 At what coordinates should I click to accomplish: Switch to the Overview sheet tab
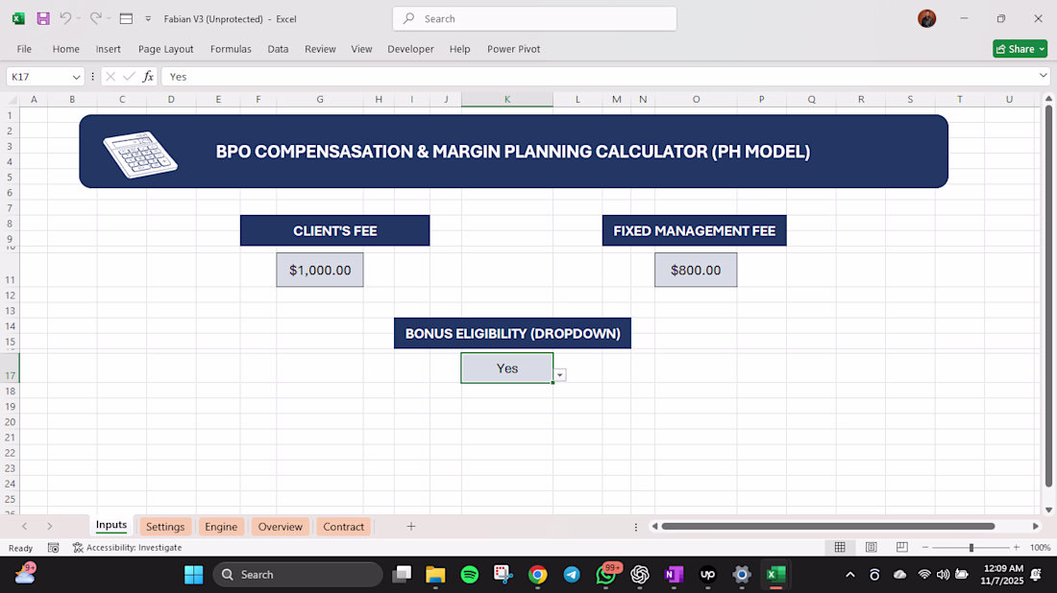(281, 527)
